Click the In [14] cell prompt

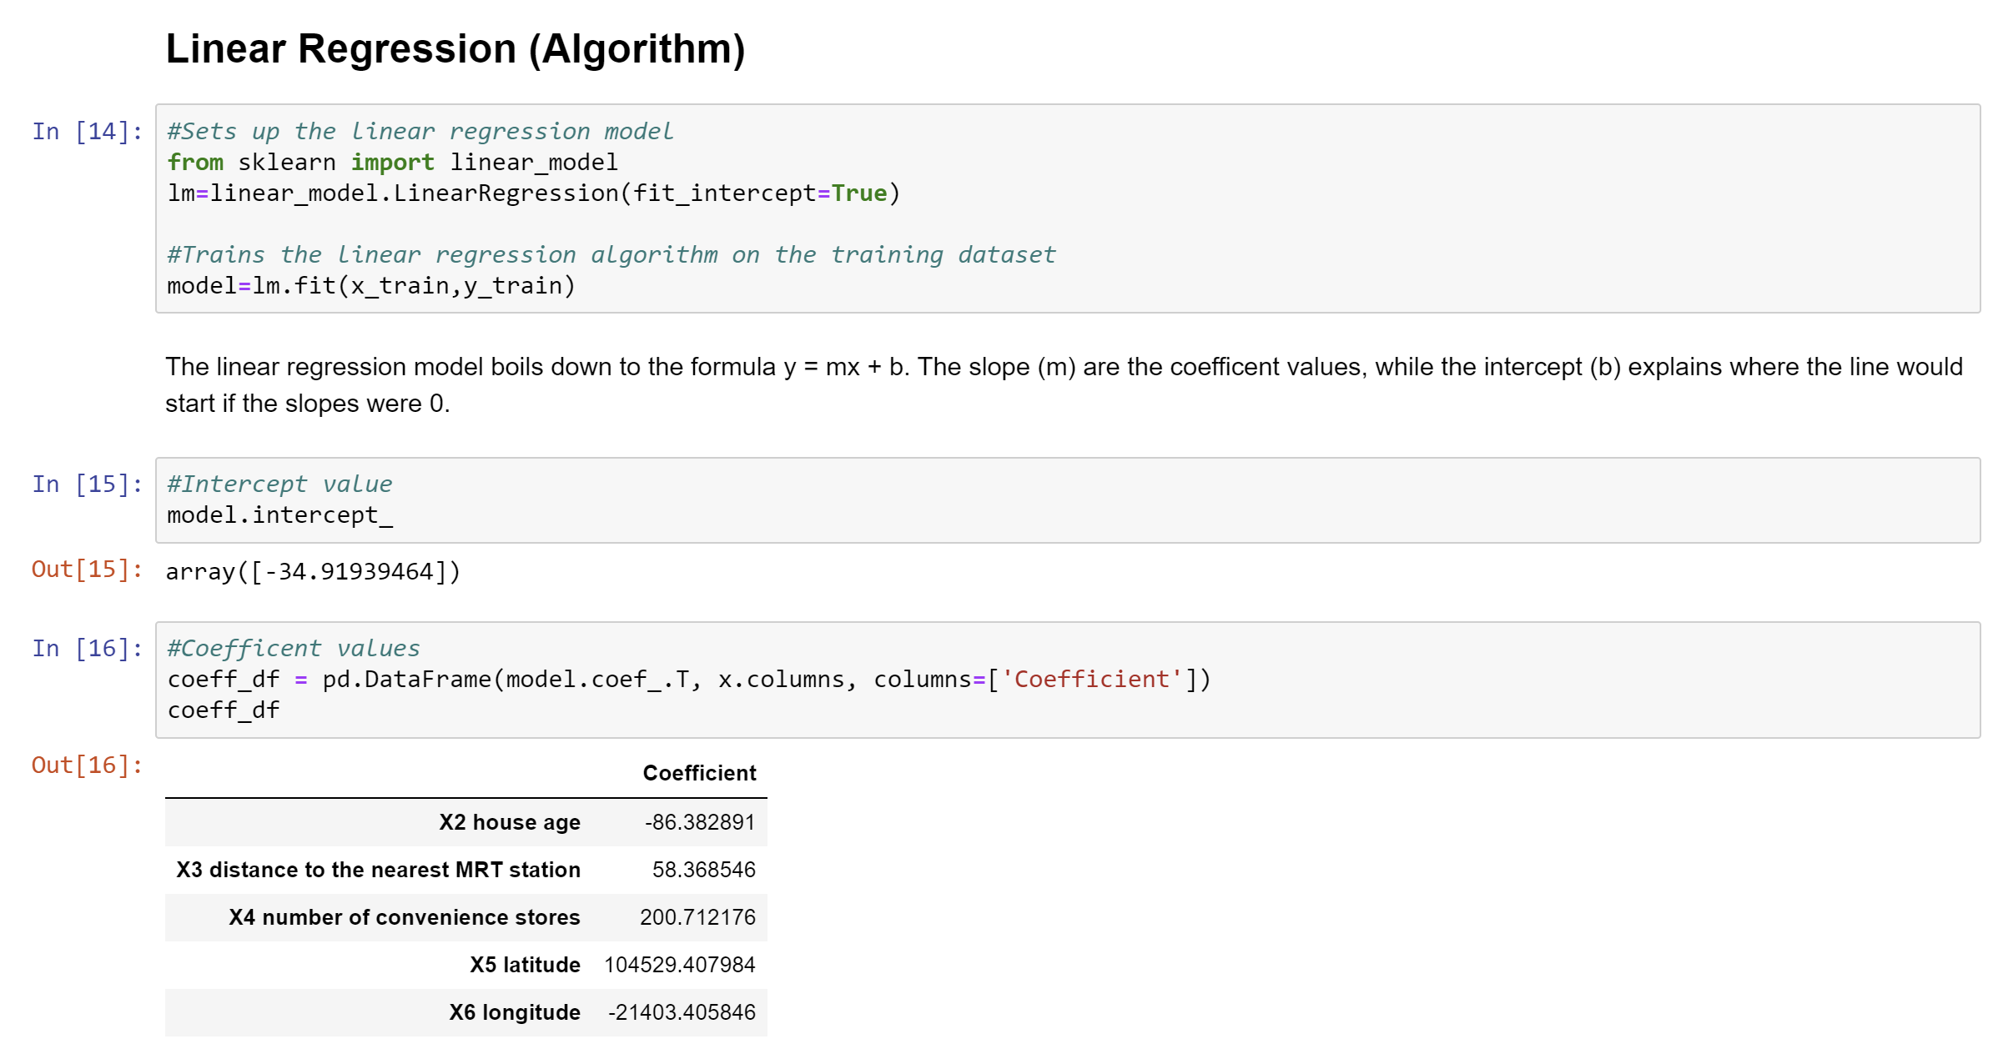[87, 132]
